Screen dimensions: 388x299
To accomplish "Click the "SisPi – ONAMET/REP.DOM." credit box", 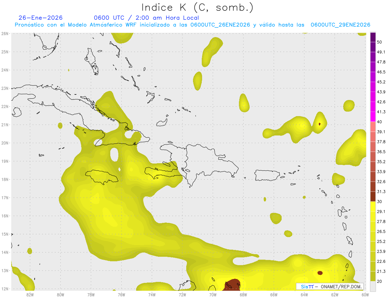I will tap(330, 286).
